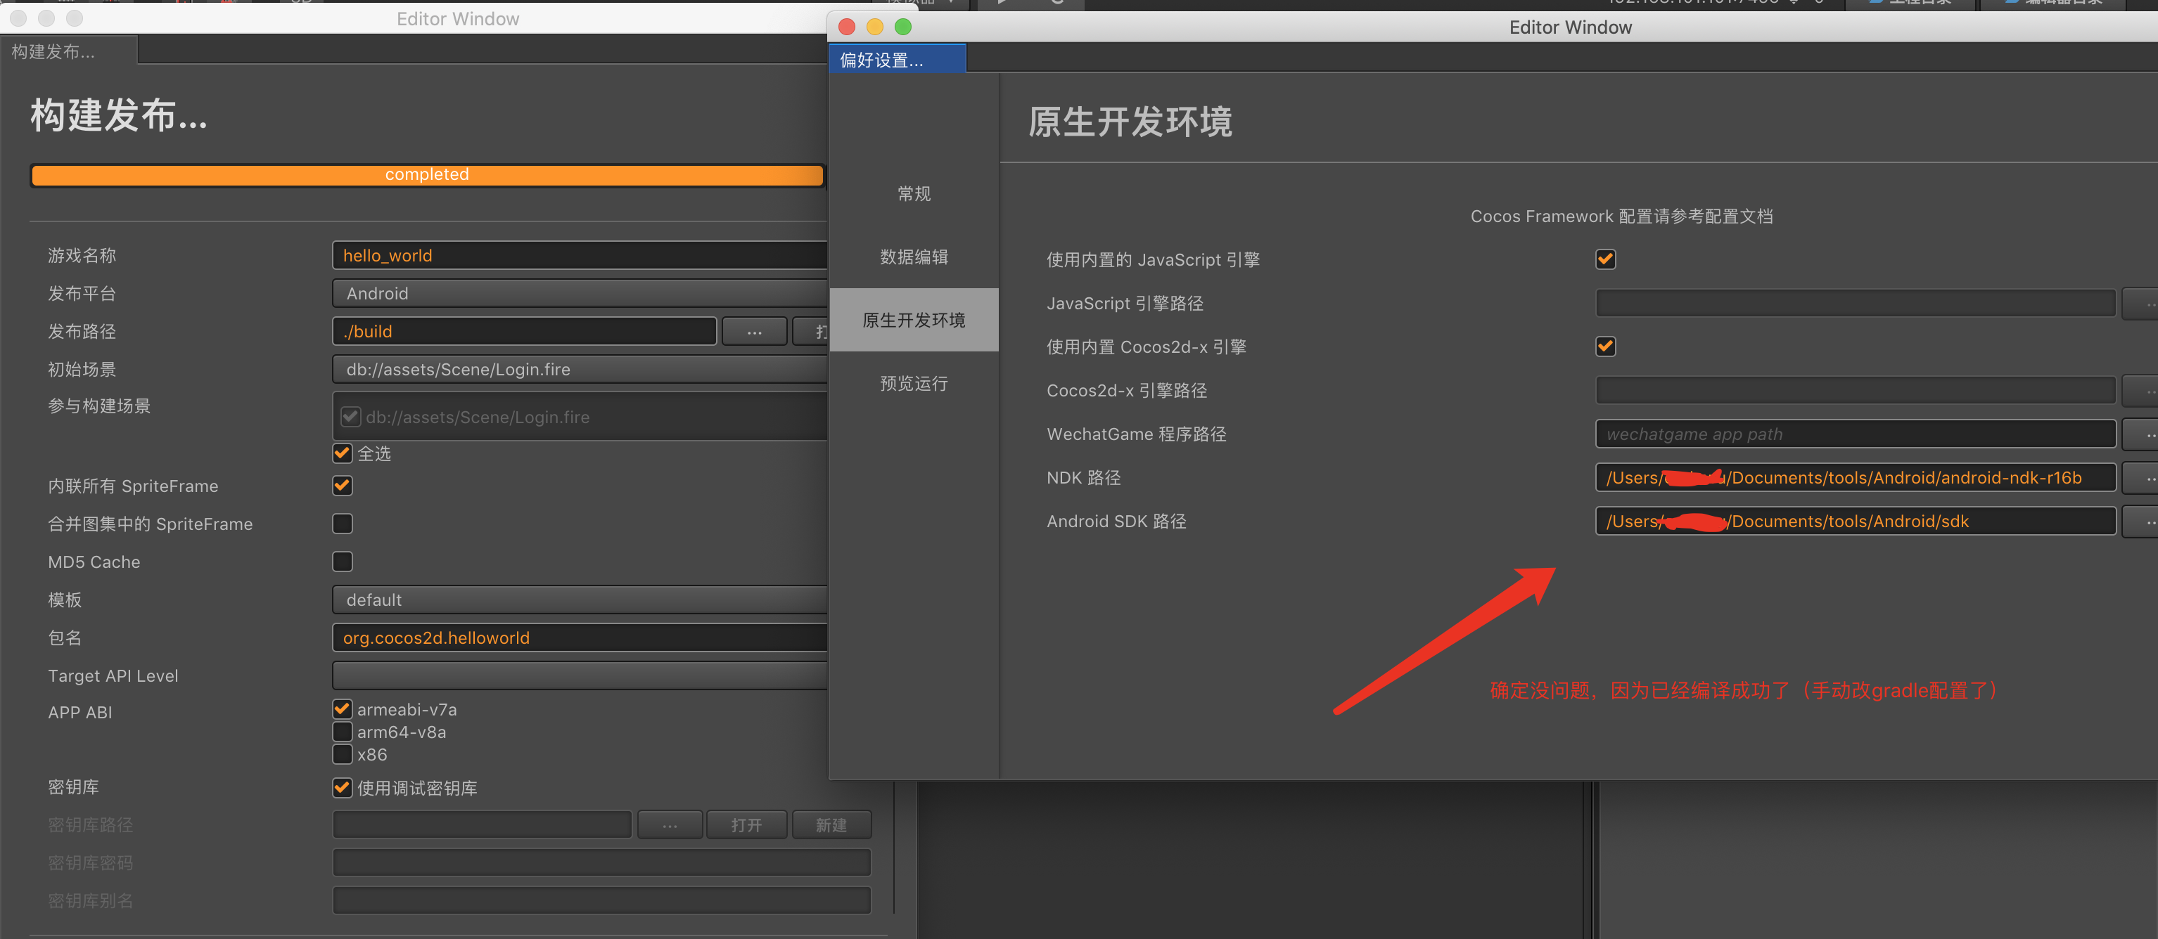Click the green zoom button of preferences window
This screenshot has width=2158, height=939.
pos(903,27)
